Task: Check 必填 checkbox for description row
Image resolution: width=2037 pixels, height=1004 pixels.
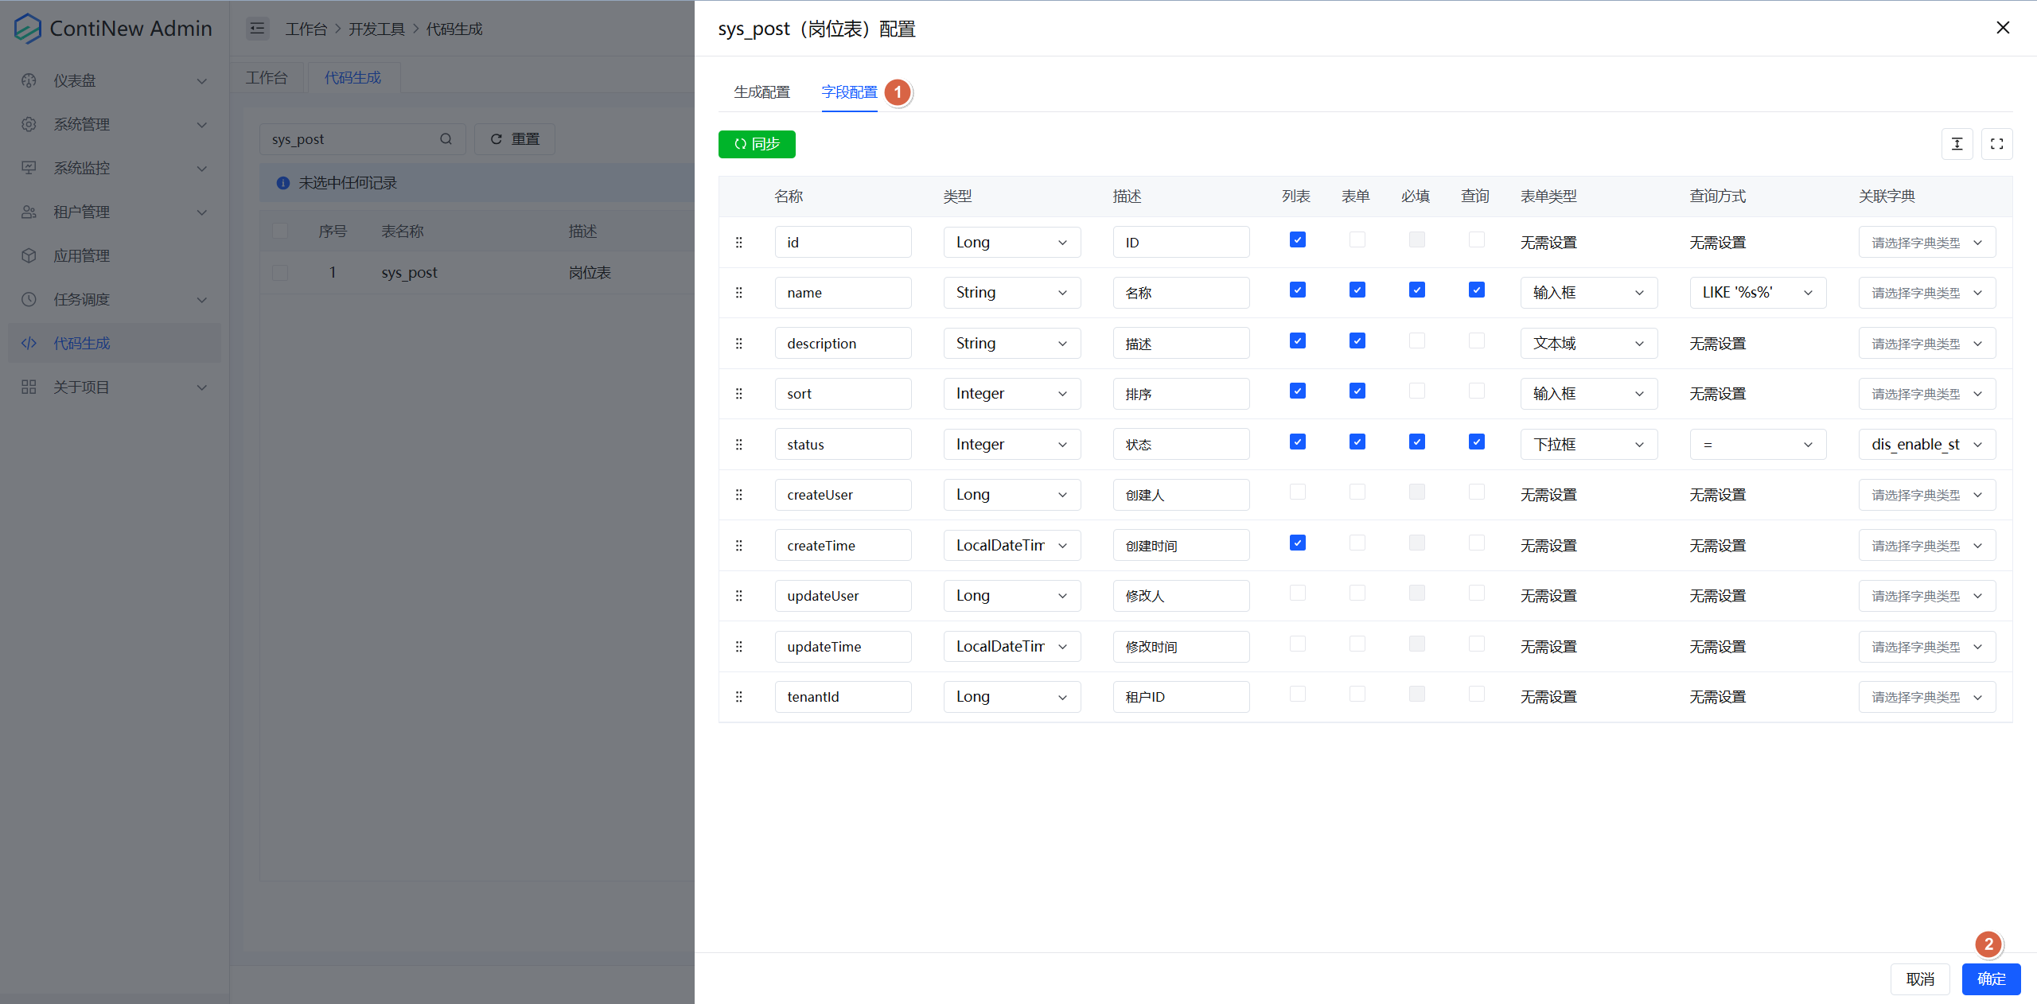Action: click(x=1417, y=341)
